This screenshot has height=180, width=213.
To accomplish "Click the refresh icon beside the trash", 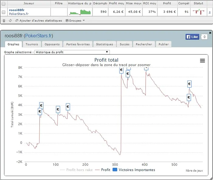I will coord(10,20).
